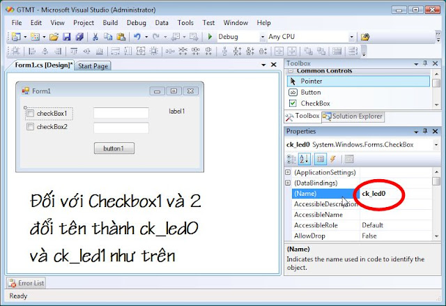Click the Align Tops layout icon
Screen dimensions: 446x306
[x=74, y=51]
